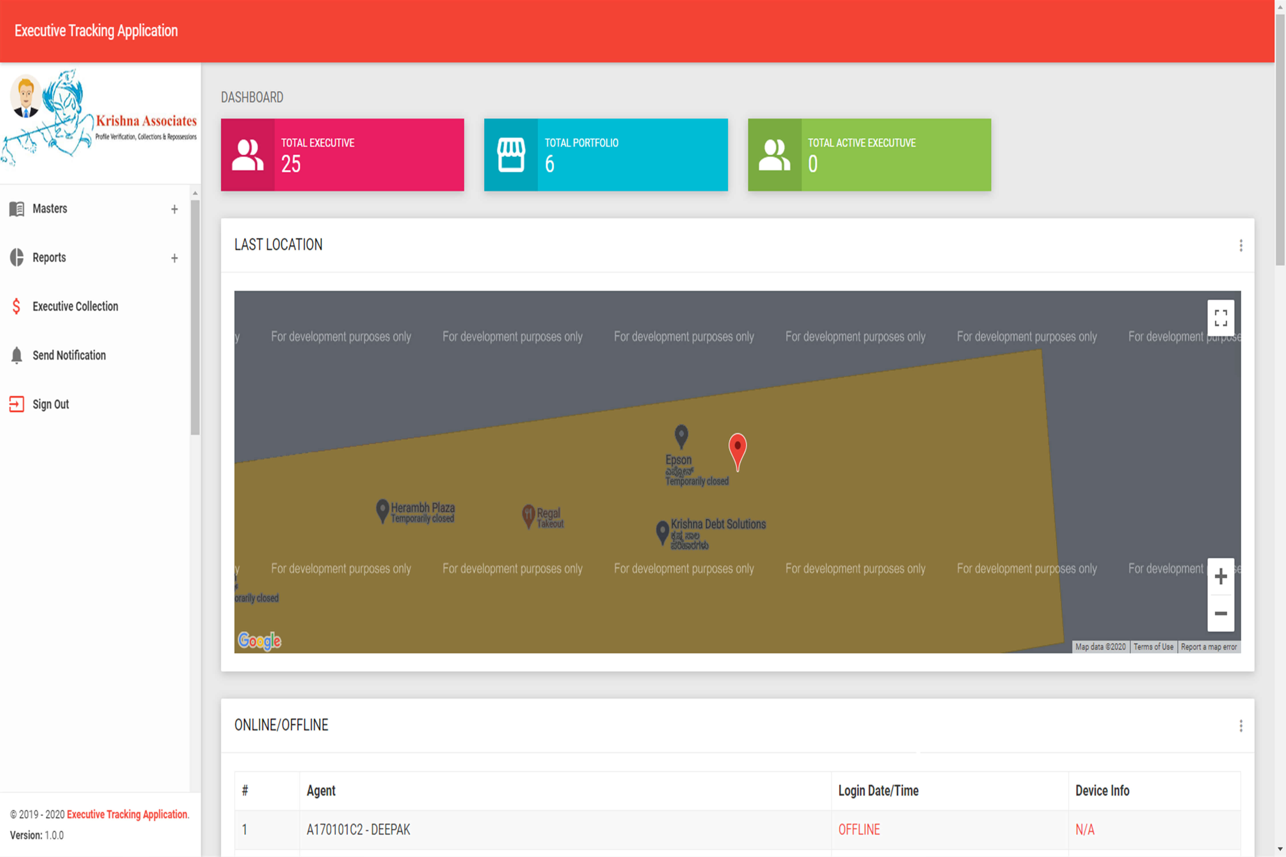Open the Terms of Use link
Image resolution: width=1286 pixels, height=857 pixels.
(x=1153, y=646)
